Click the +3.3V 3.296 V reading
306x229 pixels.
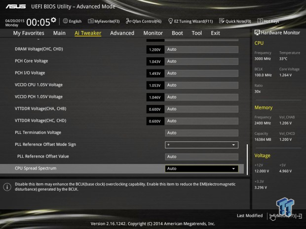[261, 187]
